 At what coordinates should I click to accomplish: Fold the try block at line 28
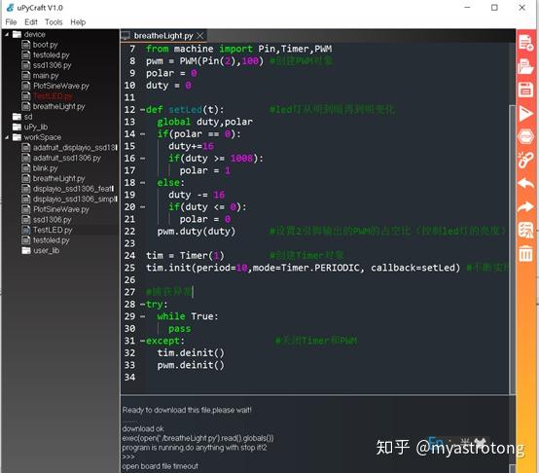coord(142,305)
